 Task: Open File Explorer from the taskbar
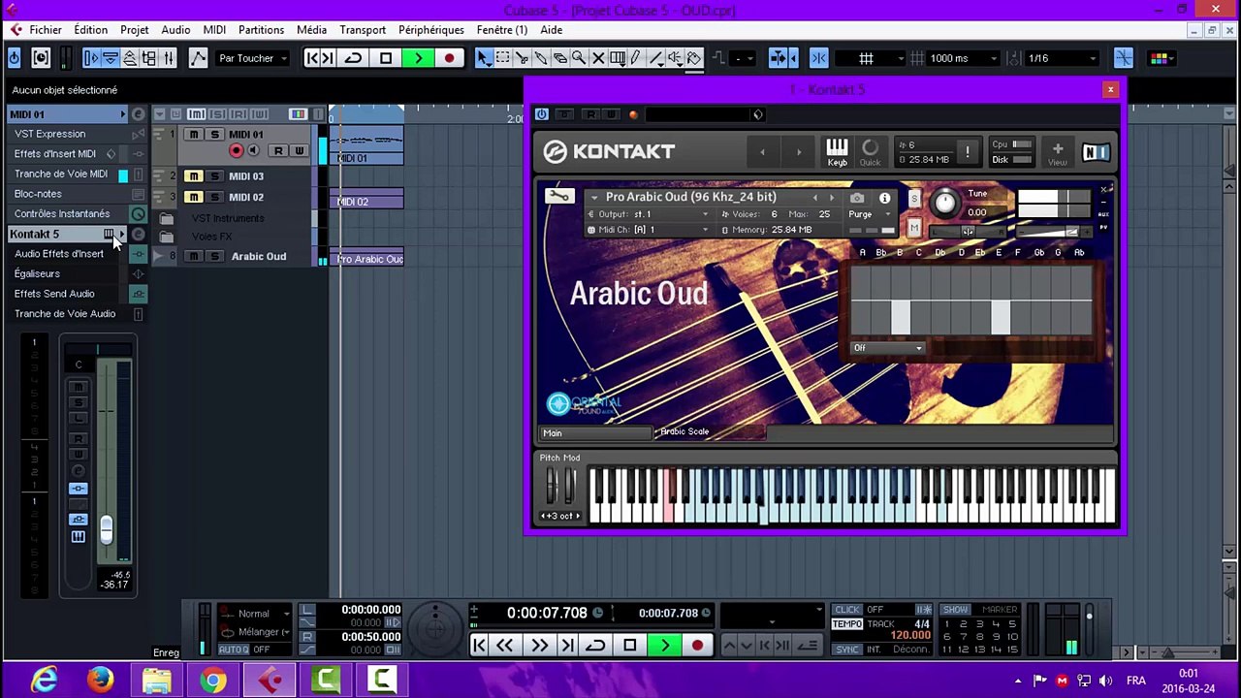pyautogui.click(x=156, y=680)
